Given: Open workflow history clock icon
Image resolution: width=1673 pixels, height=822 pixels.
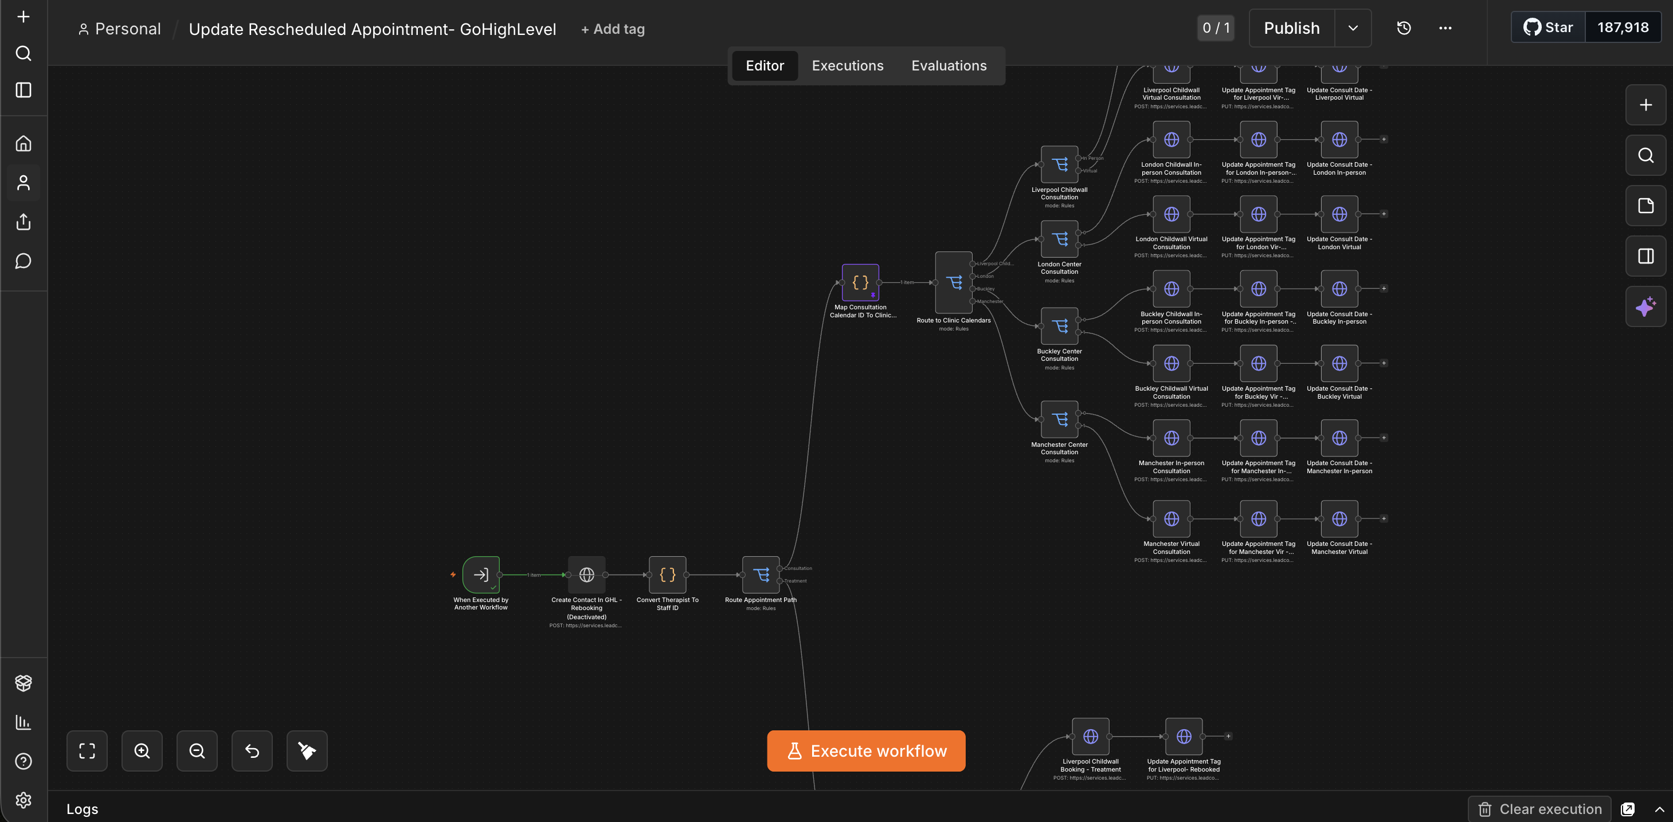Looking at the screenshot, I should 1404,28.
